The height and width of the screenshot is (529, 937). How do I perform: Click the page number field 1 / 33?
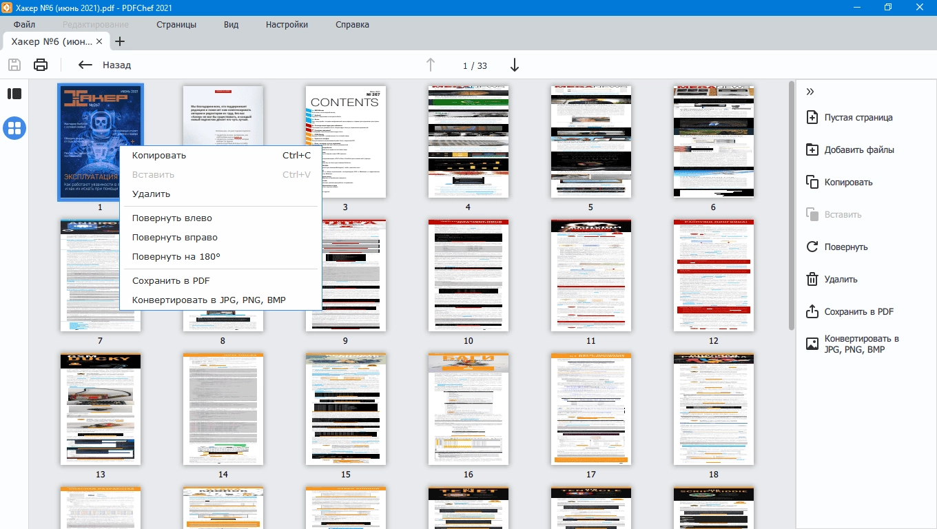(475, 65)
